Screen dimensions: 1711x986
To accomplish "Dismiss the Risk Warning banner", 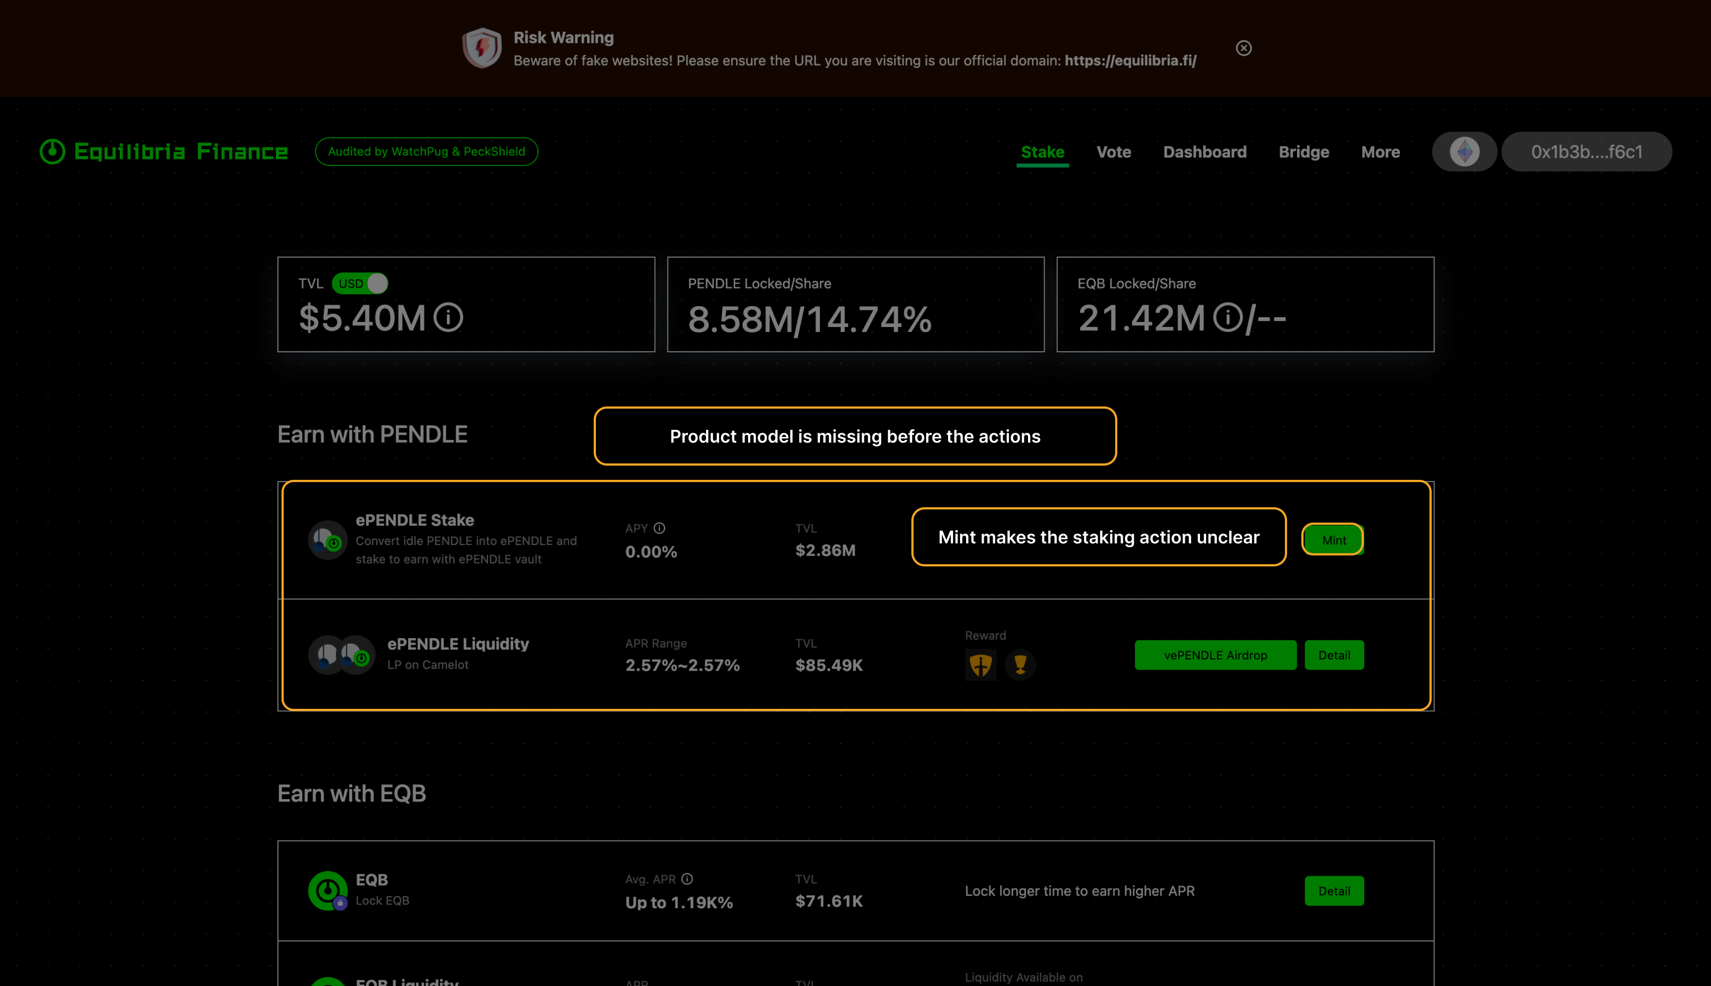I will pyautogui.click(x=1243, y=48).
